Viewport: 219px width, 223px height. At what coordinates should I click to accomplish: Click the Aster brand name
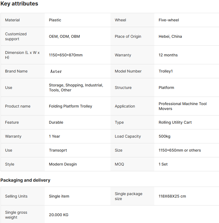tap(56, 71)
